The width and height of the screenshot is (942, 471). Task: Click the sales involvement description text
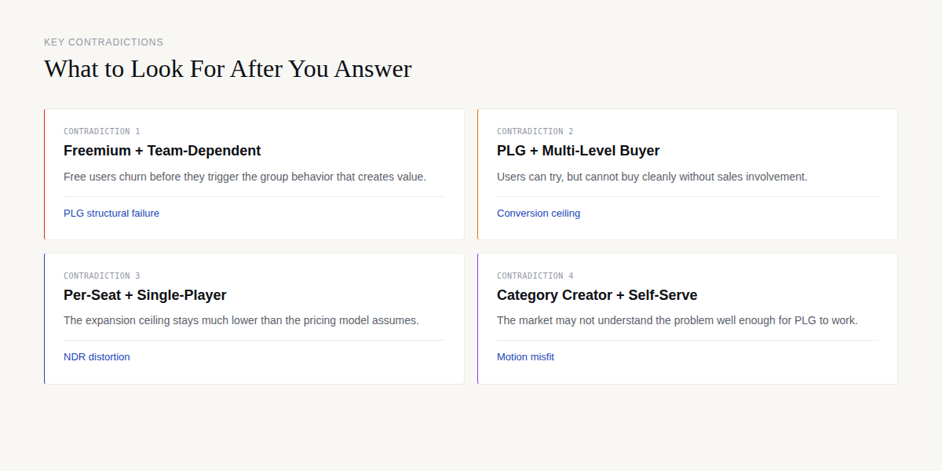652,177
